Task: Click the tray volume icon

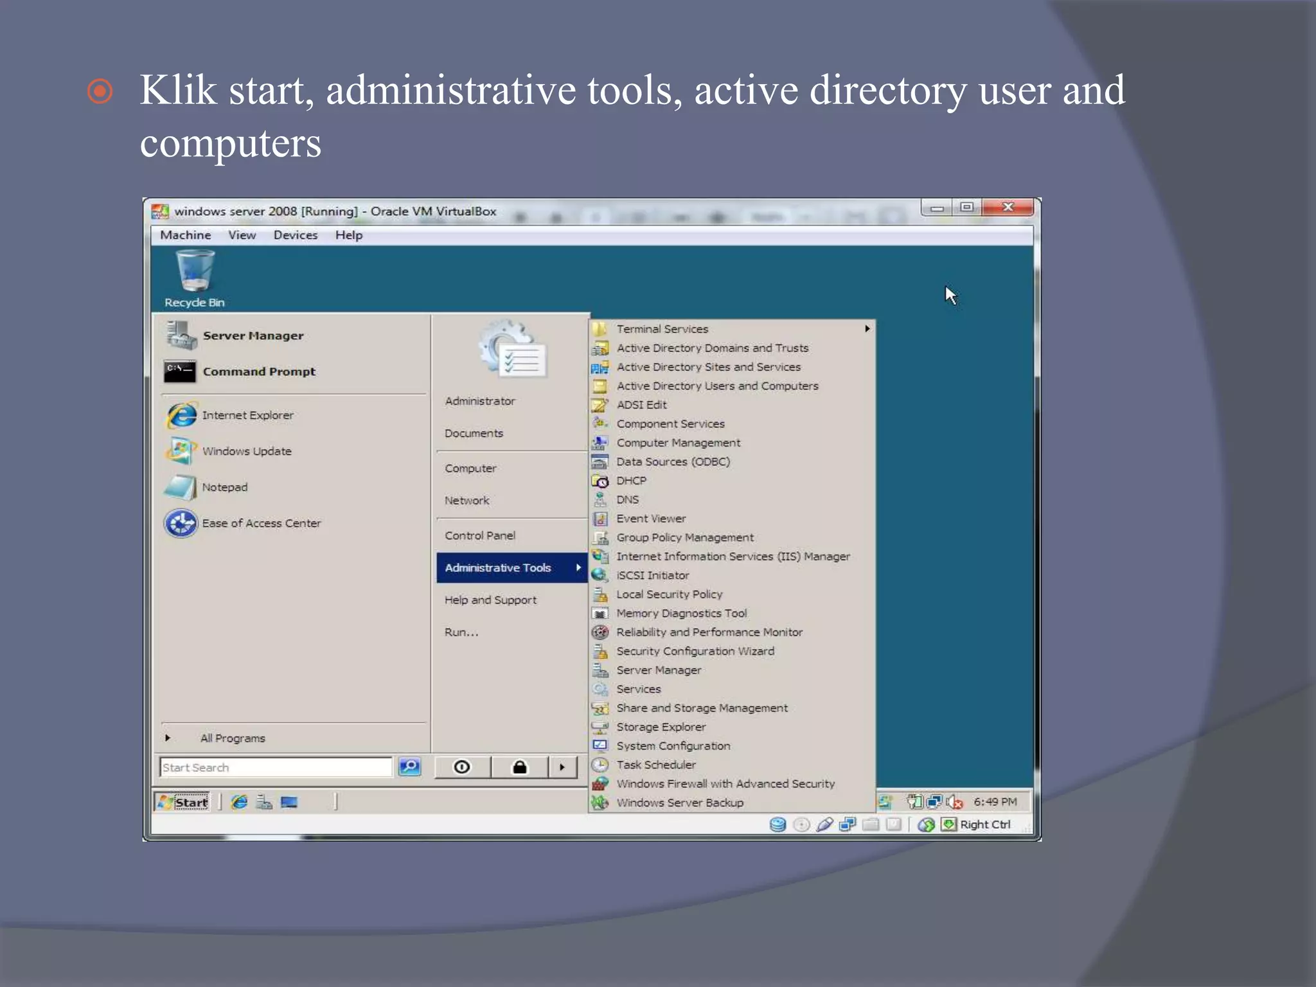Action: (x=954, y=802)
